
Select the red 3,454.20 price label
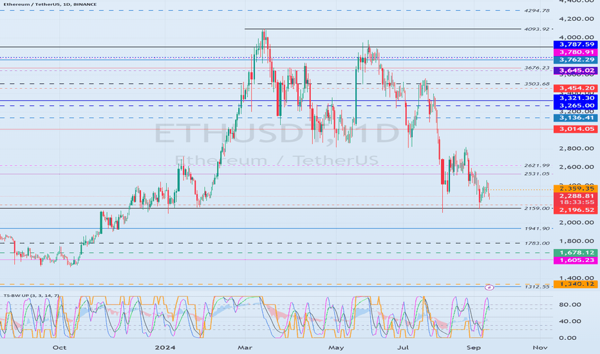tap(576, 88)
